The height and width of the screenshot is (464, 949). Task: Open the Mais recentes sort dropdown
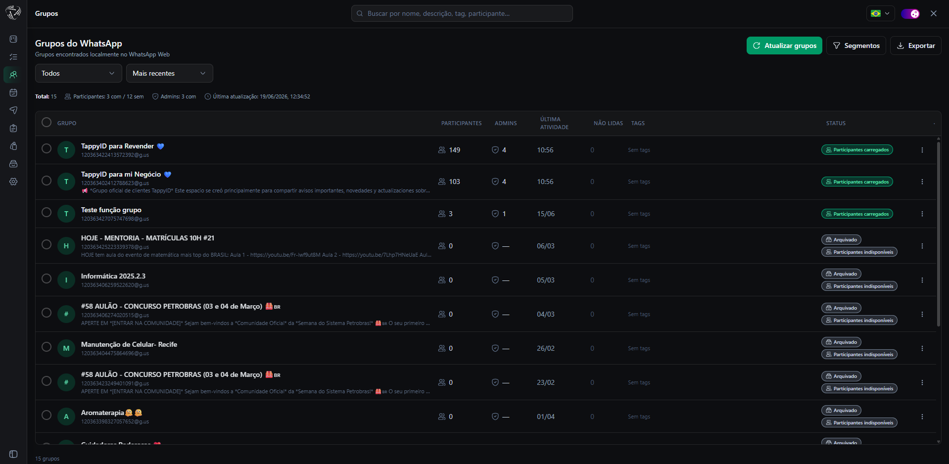pyautogui.click(x=169, y=73)
